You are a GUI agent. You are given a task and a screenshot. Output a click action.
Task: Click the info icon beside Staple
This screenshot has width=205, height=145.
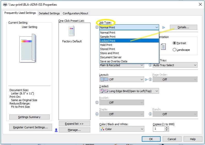pos(97,114)
